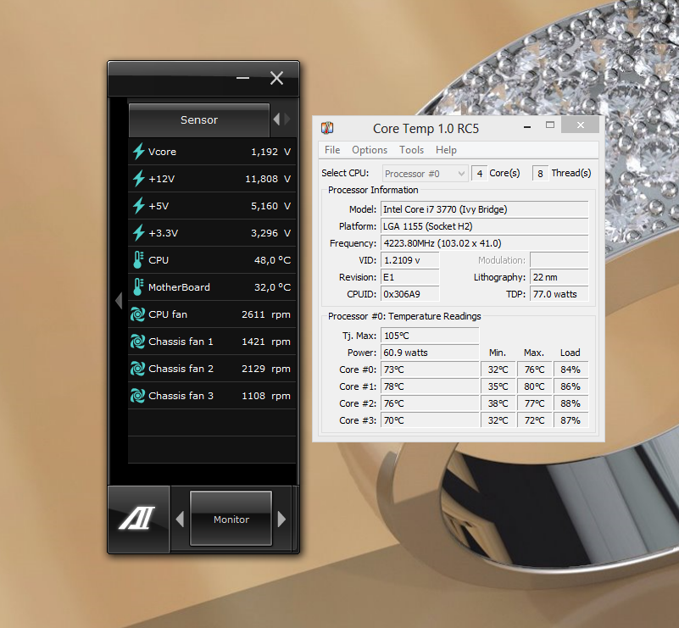
Task: Click the VID value 1.2109 v
Action: (410, 260)
